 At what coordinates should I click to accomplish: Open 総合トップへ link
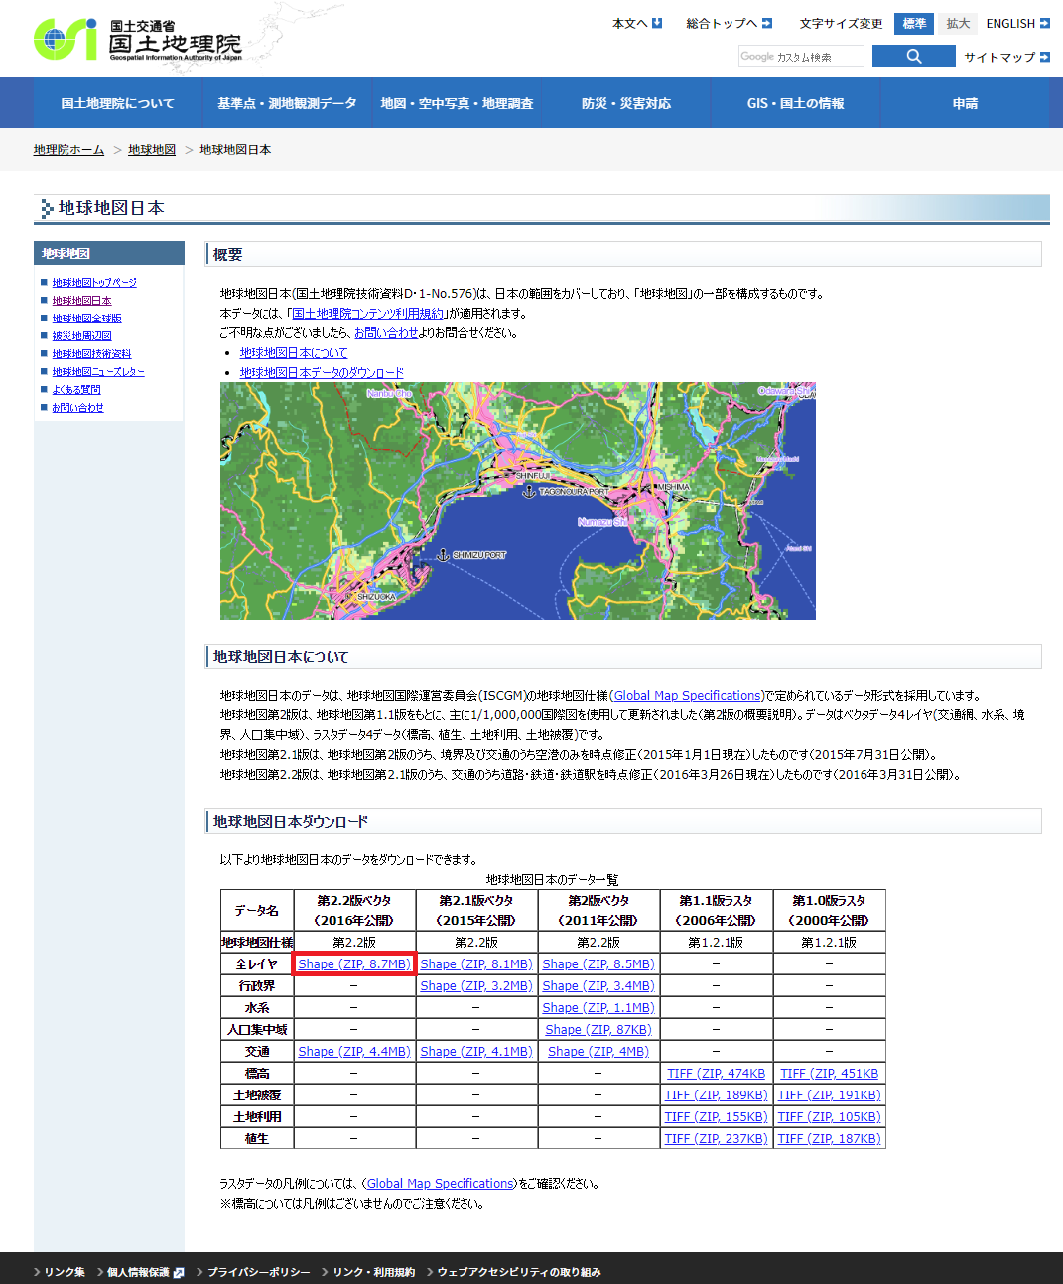(729, 23)
